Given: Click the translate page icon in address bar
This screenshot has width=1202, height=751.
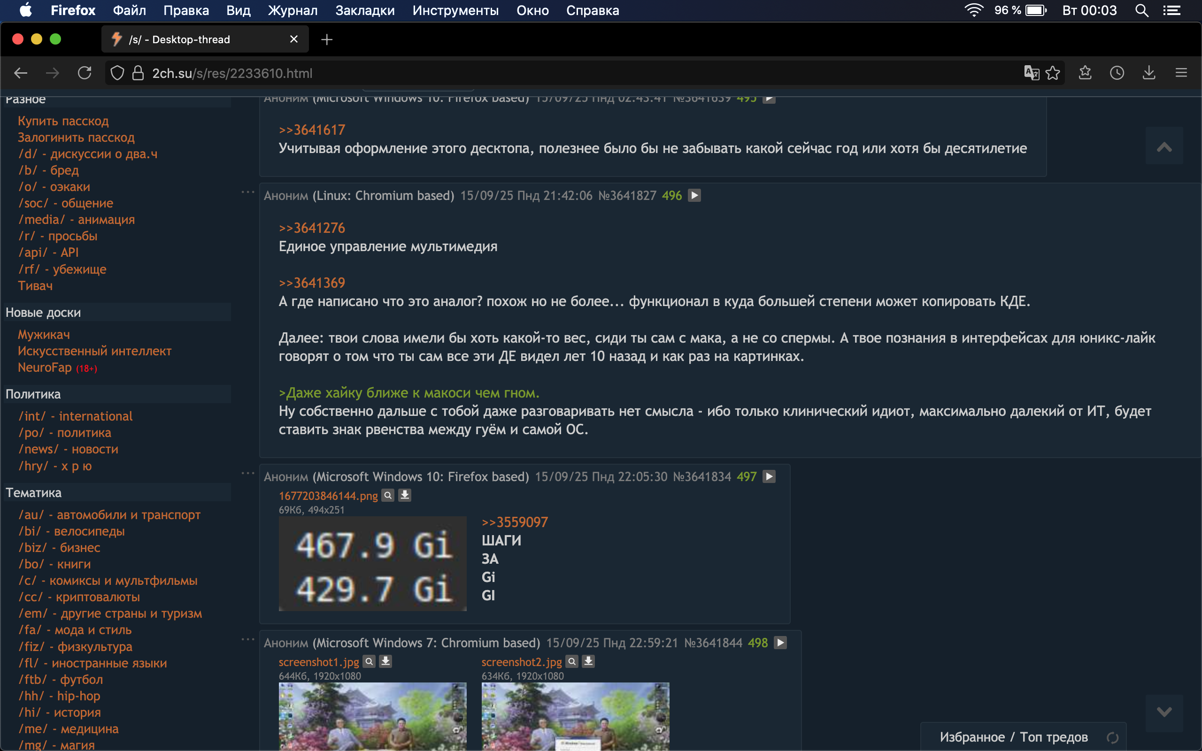Looking at the screenshot, I should pyautogui.click(x=1031, y=73).
